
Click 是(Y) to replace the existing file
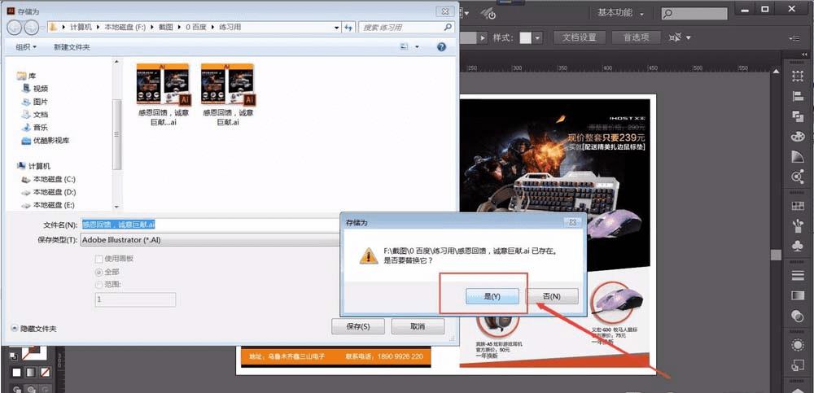(492, 296)
